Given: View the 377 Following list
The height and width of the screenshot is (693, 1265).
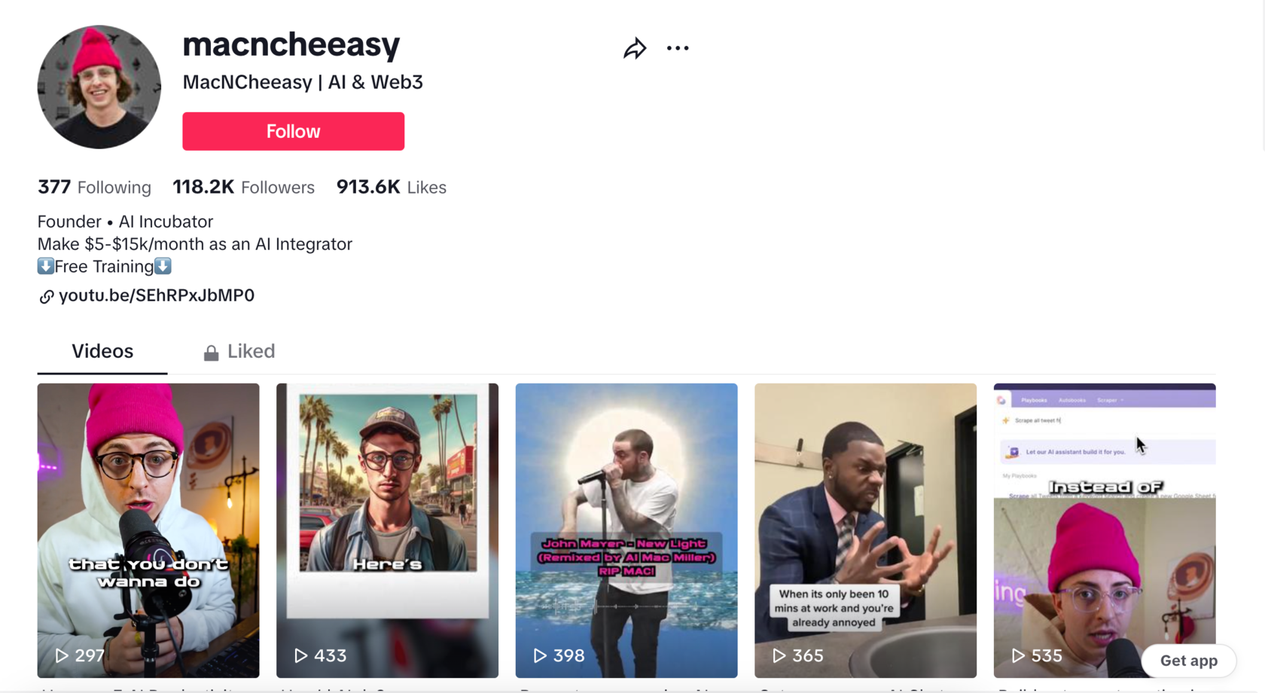Looking at the screenshot, I should [x=94, y=187].
